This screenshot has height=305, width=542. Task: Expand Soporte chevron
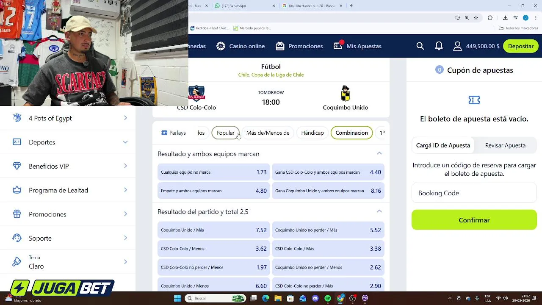click(x=125, y=238)
